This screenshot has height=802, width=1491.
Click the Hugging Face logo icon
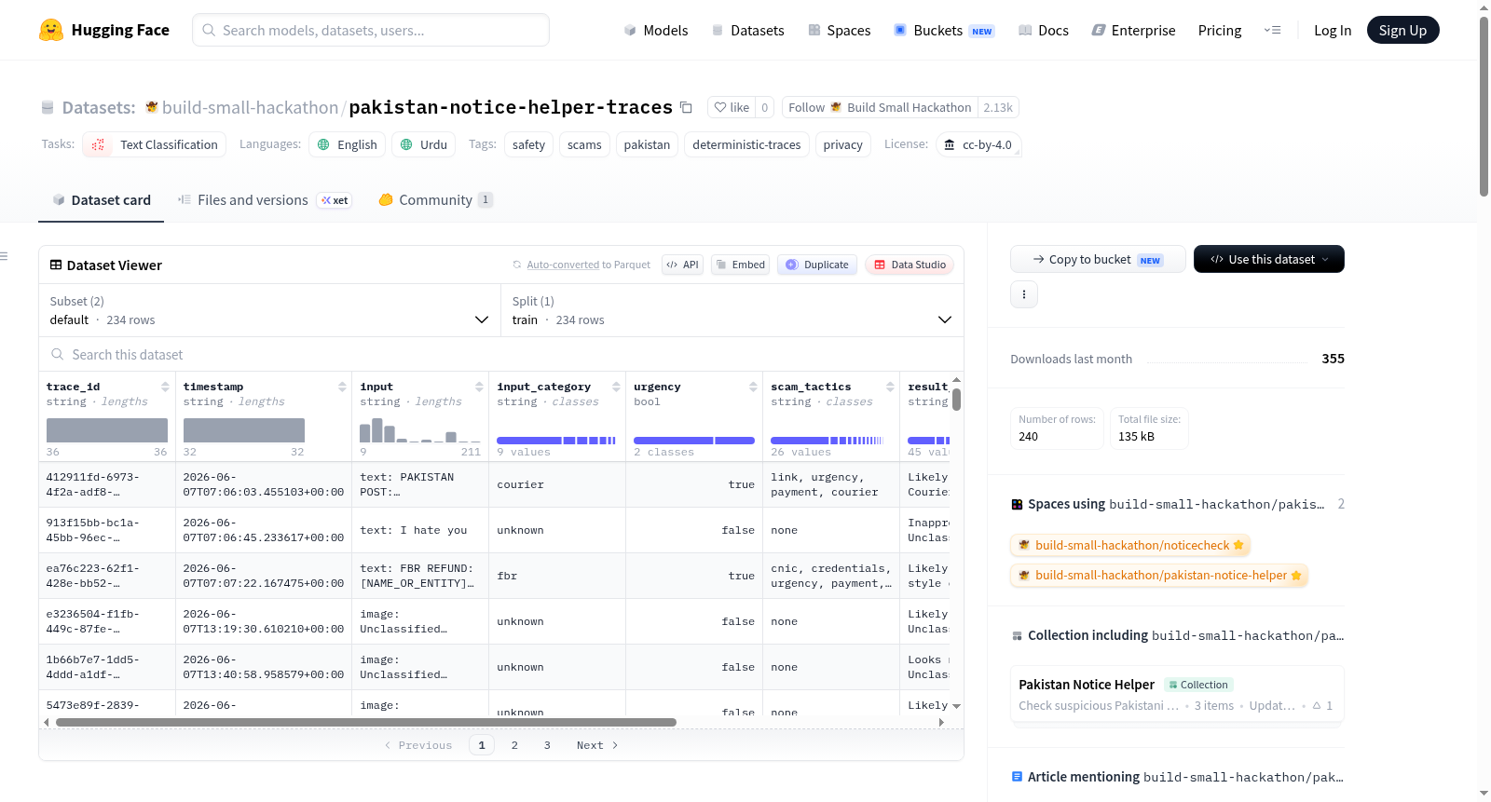point(51,30)
